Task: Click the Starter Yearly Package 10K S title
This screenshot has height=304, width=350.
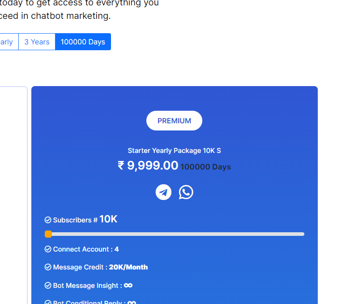Action: tap(175, 151)
